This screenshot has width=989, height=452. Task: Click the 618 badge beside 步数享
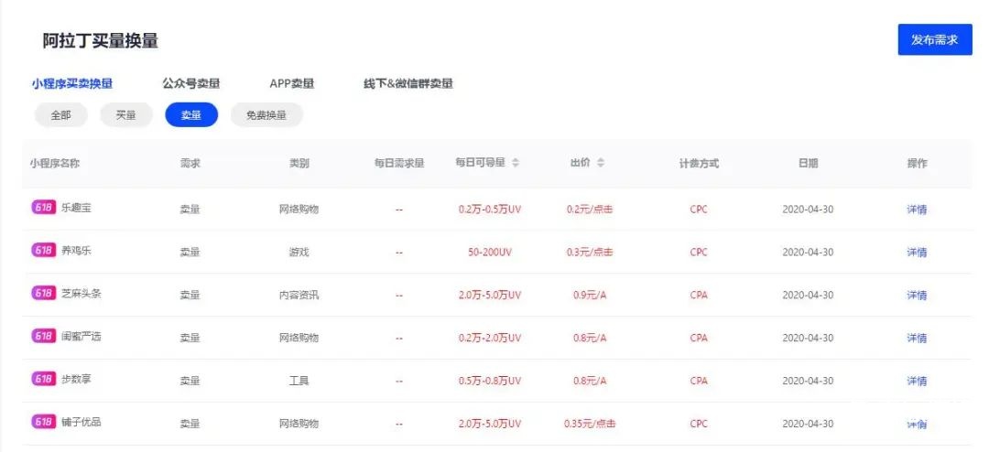[x=43, y=379]
